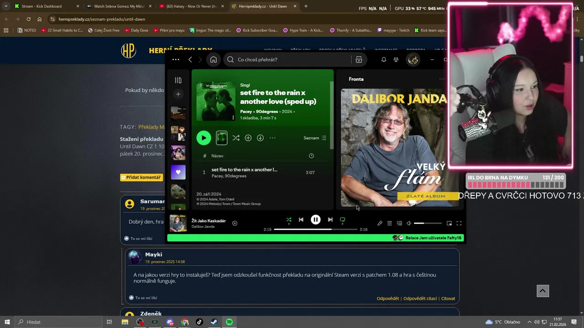
Task: Go to browser home page
Action: tap(40, 19)
